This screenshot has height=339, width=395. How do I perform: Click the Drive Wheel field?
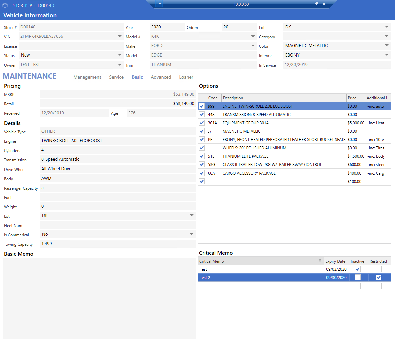point(118,169)
